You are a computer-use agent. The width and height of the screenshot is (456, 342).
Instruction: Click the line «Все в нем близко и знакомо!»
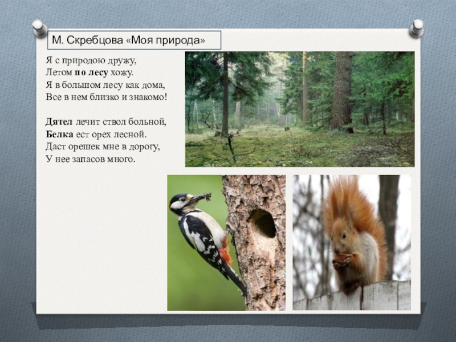(106, 97)
